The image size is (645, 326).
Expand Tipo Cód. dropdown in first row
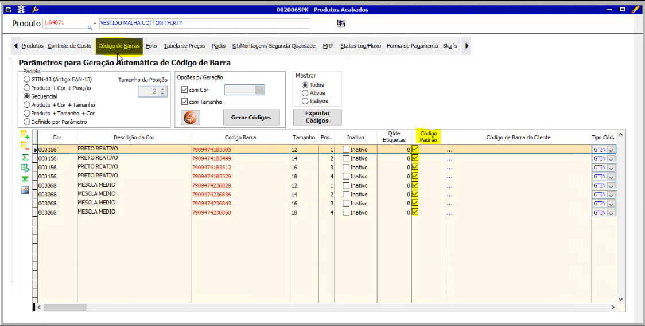tap(611, 149)
